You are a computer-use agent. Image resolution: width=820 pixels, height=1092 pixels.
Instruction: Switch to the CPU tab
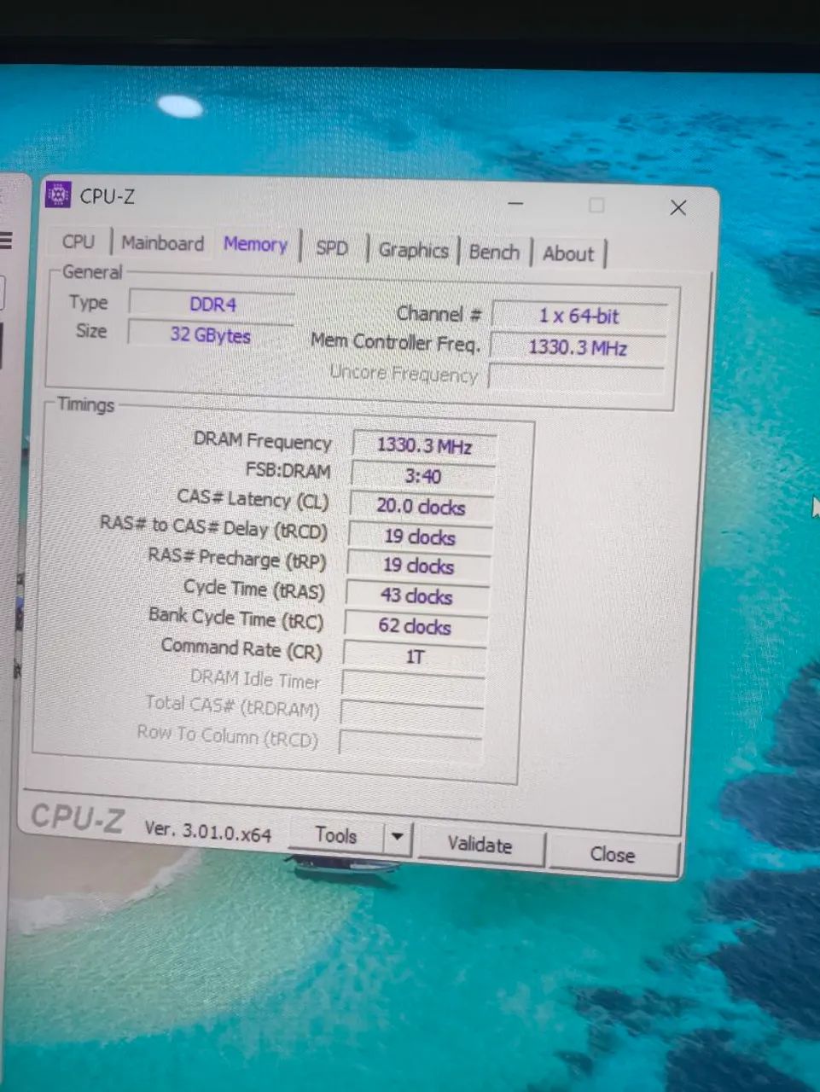coord(79,241)
